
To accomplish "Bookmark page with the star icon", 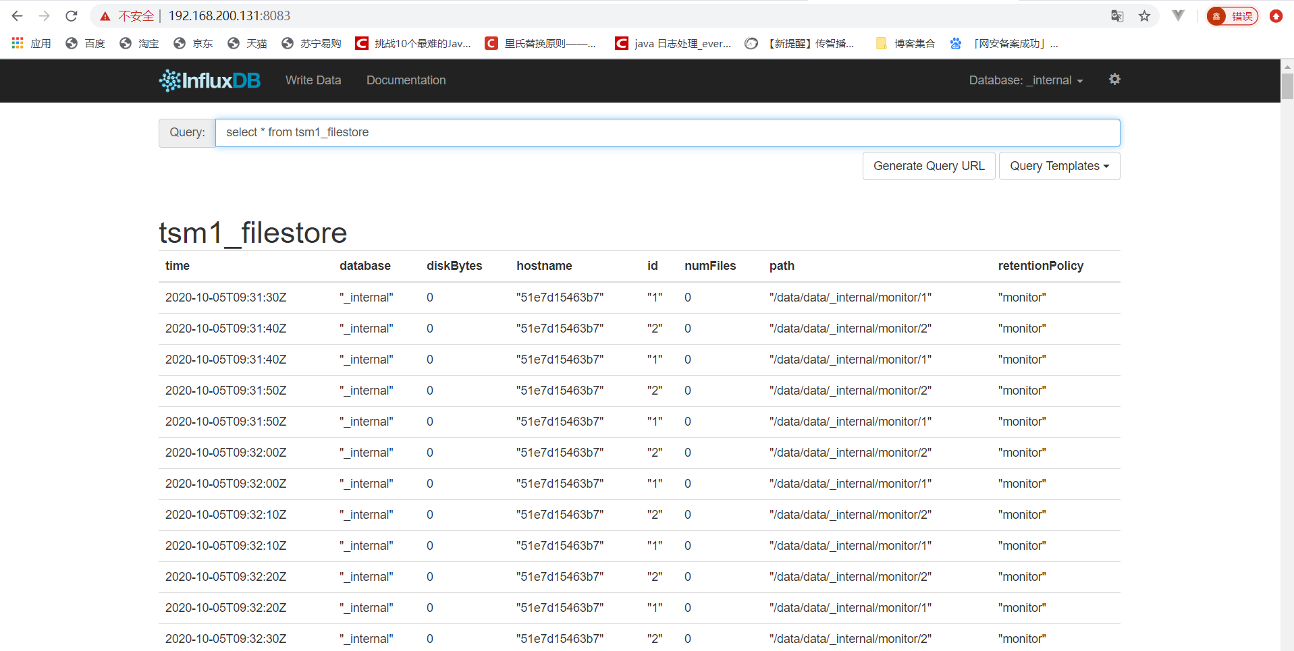I will [x=1144, y=16].
